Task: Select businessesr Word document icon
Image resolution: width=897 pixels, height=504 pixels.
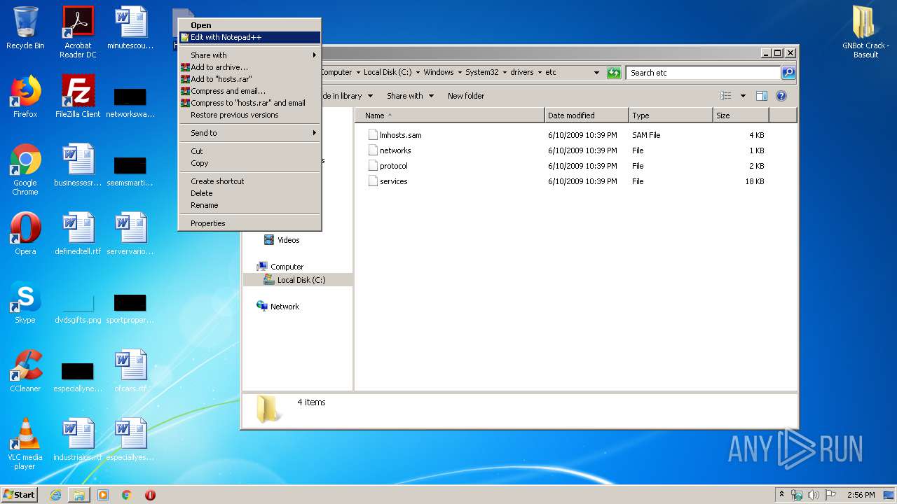Action: pyautogui.click(x=78, y=165)
